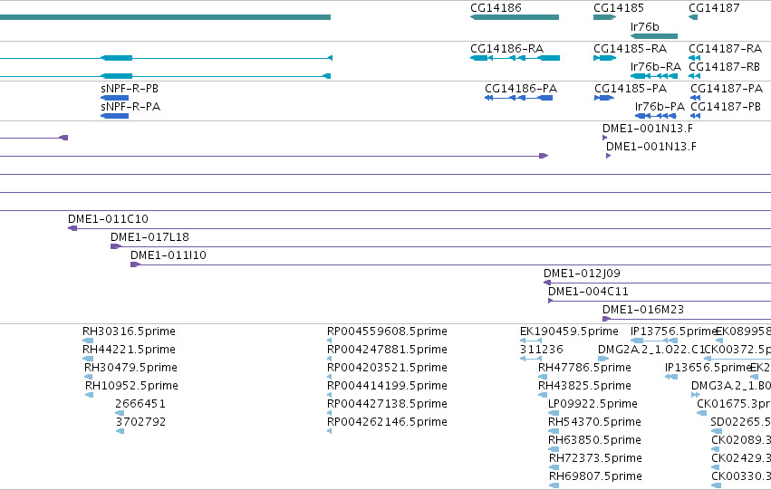The width and height of the screenshot is (771, 490).
Task: Click the DME1-016M23 clone label
Action: click(x=643, y=310)
